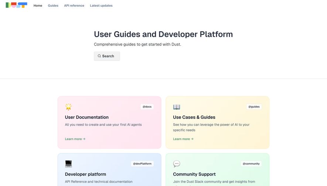Click the laptop icon on Developer platform card
Image resolution: width=327 pixels, height=186 pixels.
click(x=68, y=164)
